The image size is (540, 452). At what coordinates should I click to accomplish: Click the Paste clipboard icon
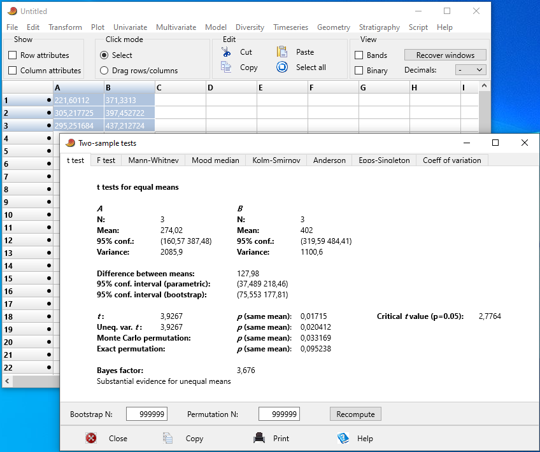pos(282,52)
